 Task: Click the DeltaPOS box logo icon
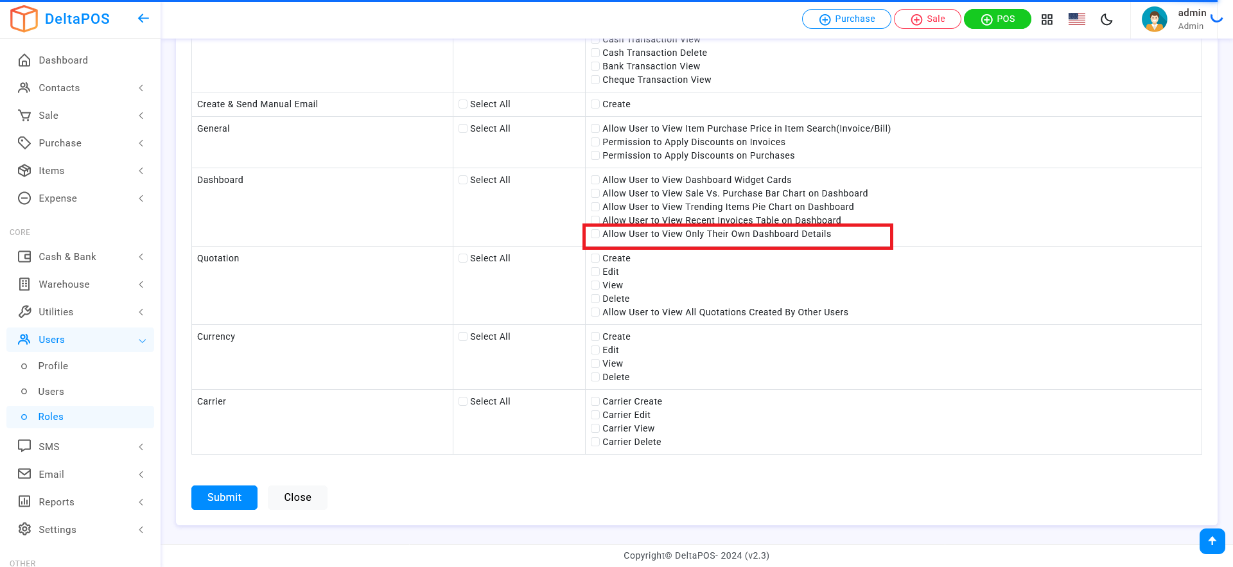[24, 19]
